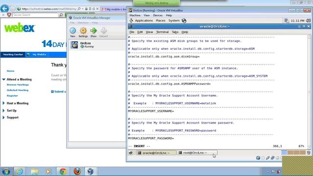Click the Register link in sidebar
Viewport: 313px width, 176px height.
pyautogui.click(x=12, y=96)
